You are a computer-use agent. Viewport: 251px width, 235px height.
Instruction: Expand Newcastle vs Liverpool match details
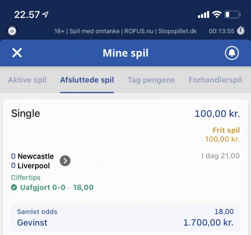tap(65, 161)
